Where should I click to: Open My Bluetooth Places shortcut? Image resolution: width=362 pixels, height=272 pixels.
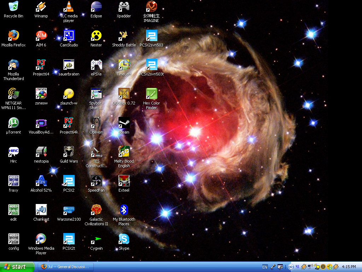tap(124, 210)
